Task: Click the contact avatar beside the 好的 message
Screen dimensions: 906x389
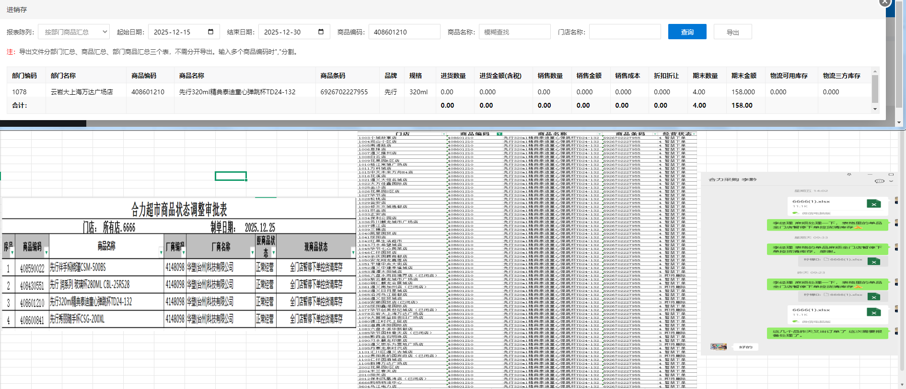Action: pos(718,347)
